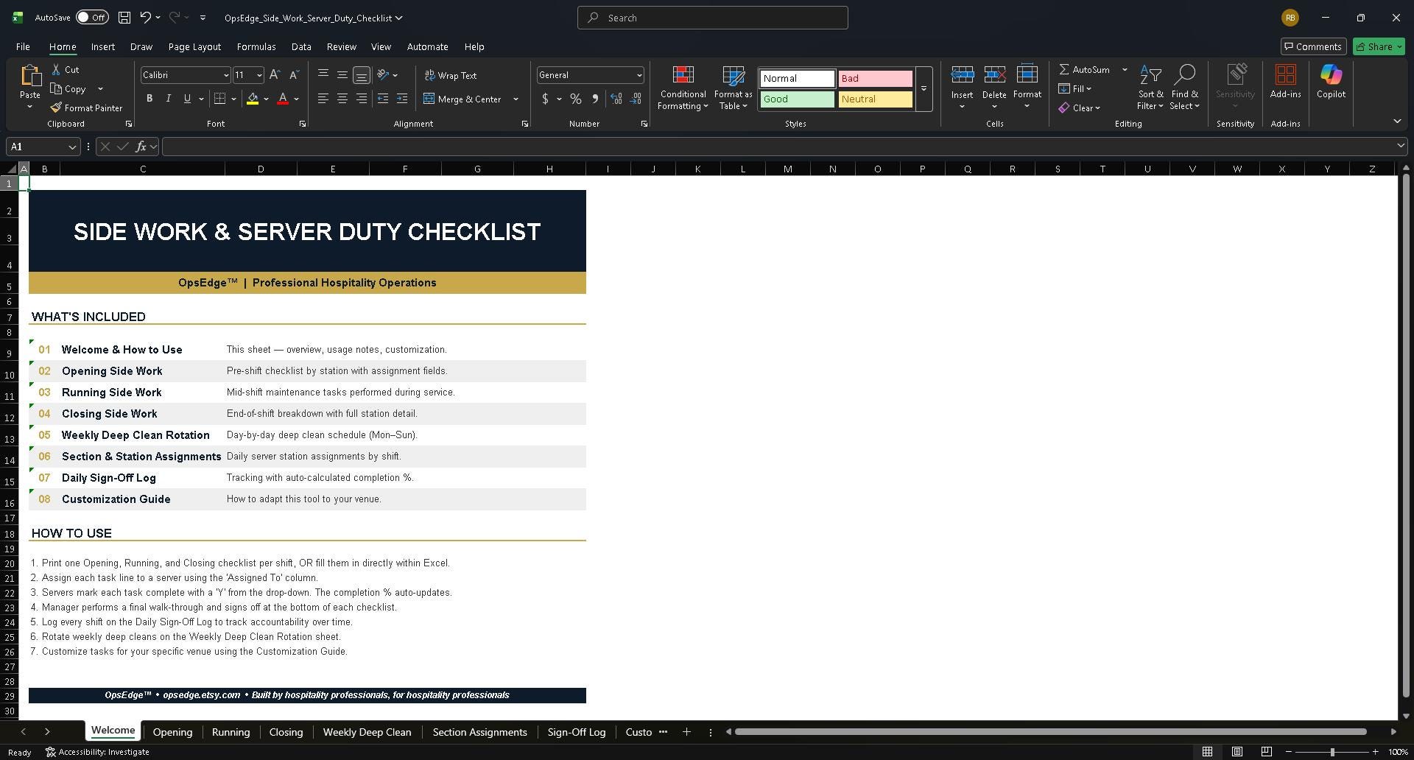Click the Share button
The height and width of the screenshot is (760, 1414).
[1379, 46]
